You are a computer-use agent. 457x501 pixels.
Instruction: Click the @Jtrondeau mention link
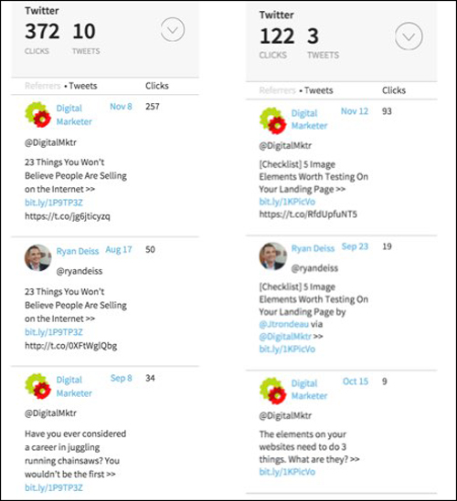[x=284, y=324]
